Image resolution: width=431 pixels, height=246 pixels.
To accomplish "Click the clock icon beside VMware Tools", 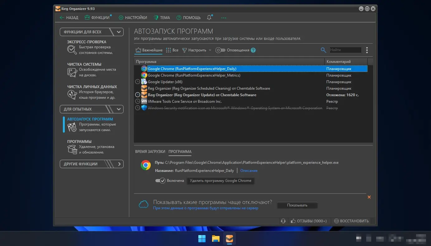I will (x=138, y=102).
